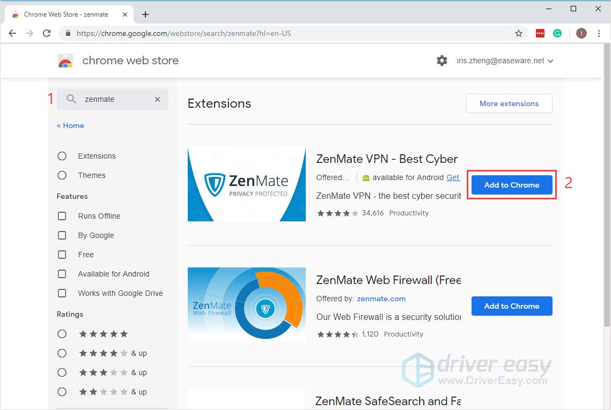Enable the Runs Offline filter
This screenshot has height=410, width=611.
(62, 216)
